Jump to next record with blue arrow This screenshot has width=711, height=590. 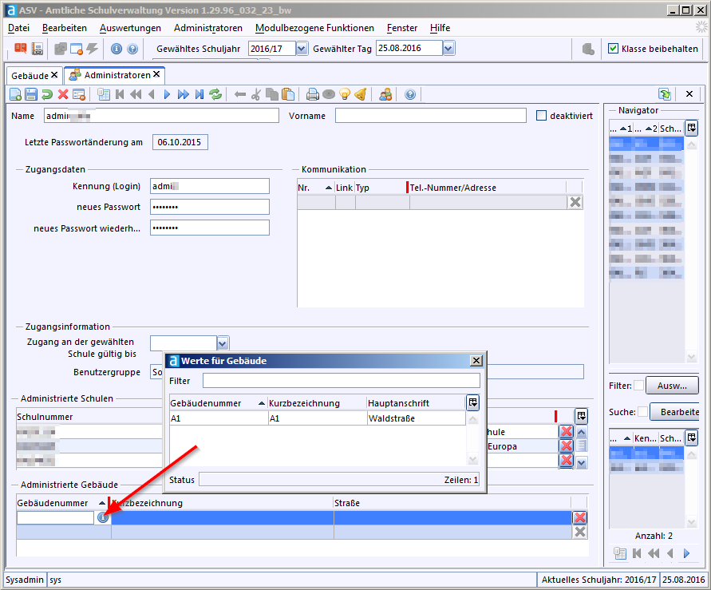(x=167, y=94)
